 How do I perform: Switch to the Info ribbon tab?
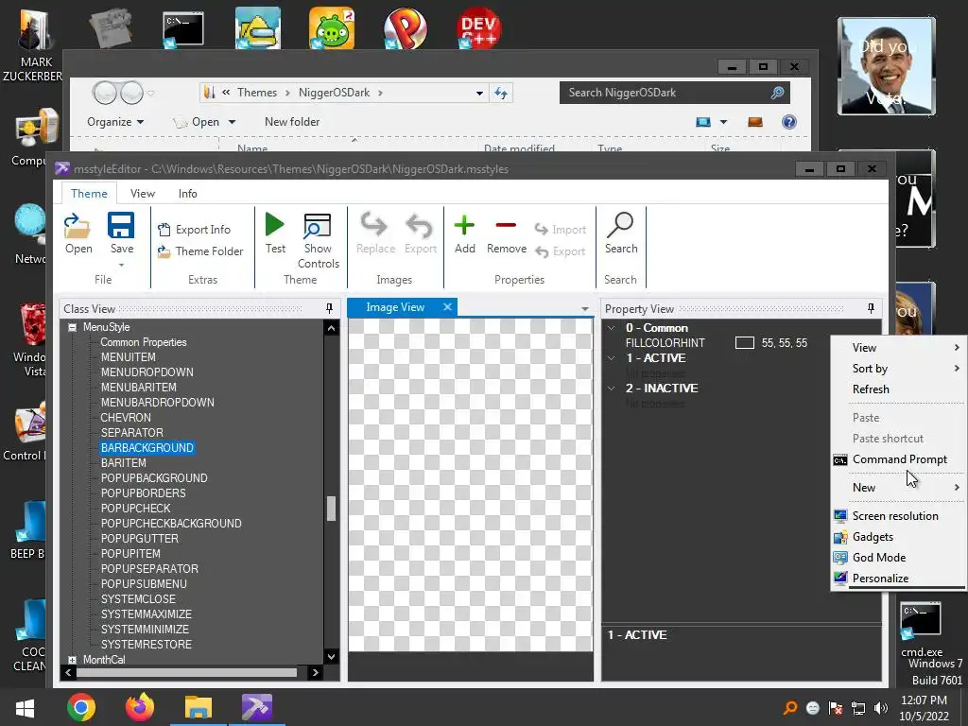[x=188, y=193]
